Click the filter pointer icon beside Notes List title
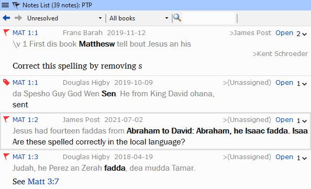311x189 pixels. tap(16, 5)
